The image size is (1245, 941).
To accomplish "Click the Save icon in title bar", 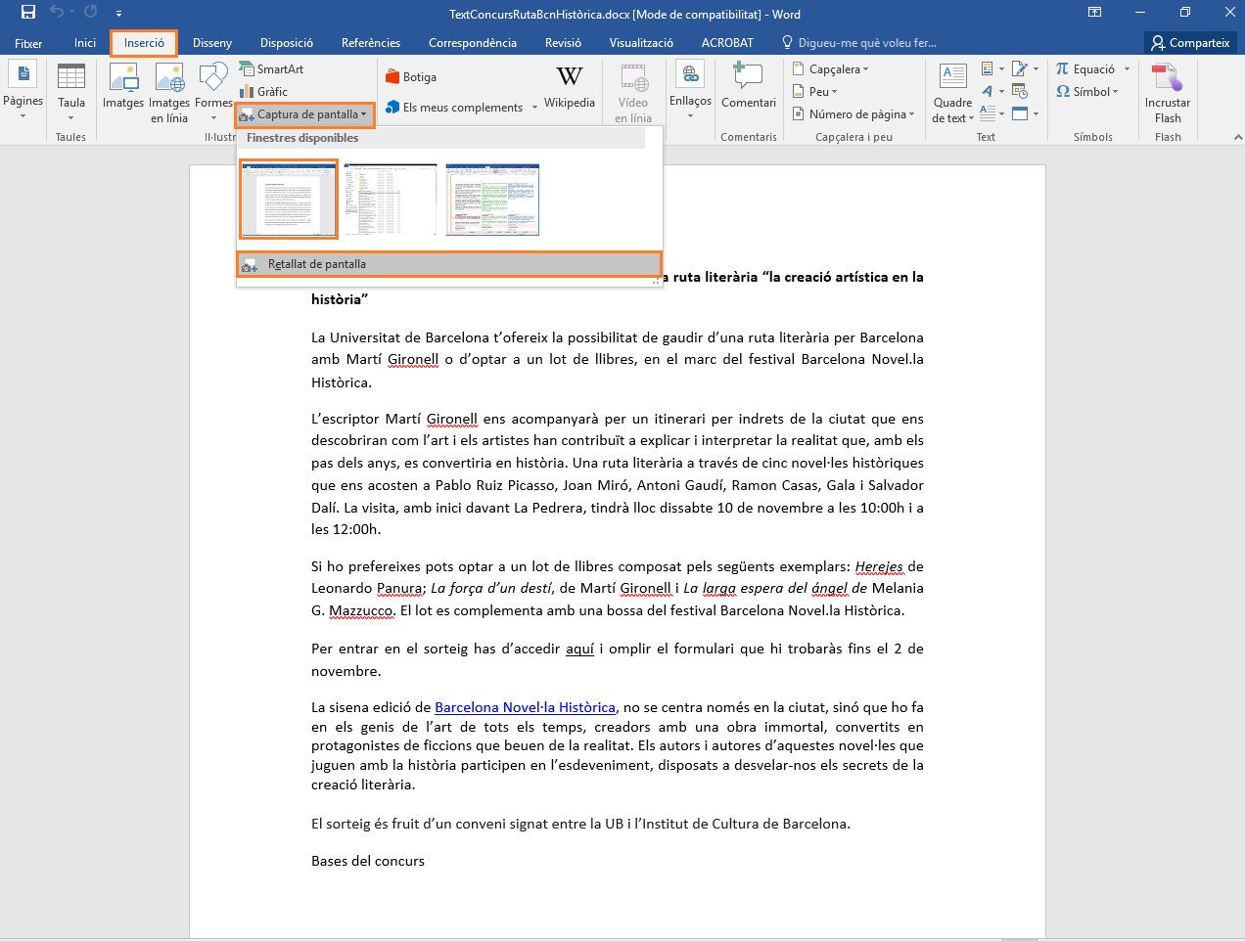I will pyautogui.click(x=28, y=13).
